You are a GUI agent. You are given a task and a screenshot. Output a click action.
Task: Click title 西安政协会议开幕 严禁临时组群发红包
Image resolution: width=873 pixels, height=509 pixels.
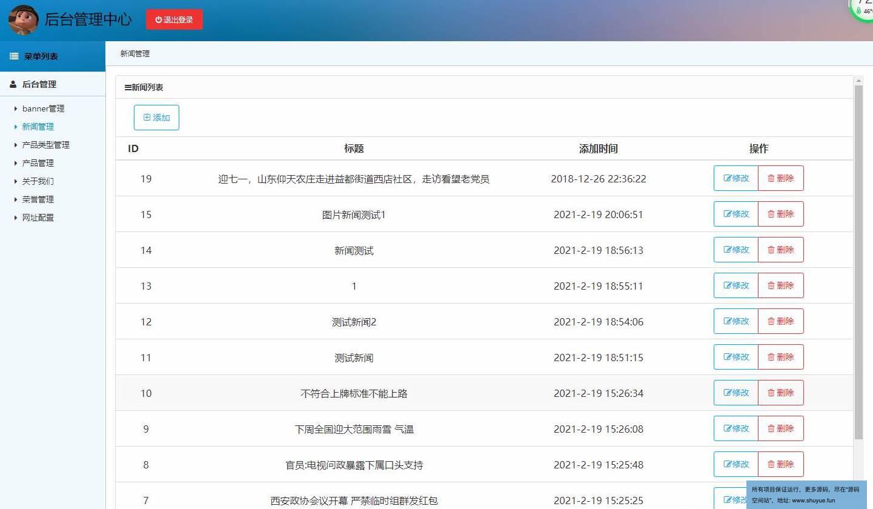click(x=354, y=501)
